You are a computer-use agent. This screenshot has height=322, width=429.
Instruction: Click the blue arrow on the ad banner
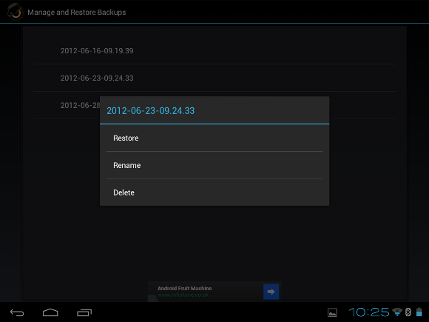(x=271, y=292)
